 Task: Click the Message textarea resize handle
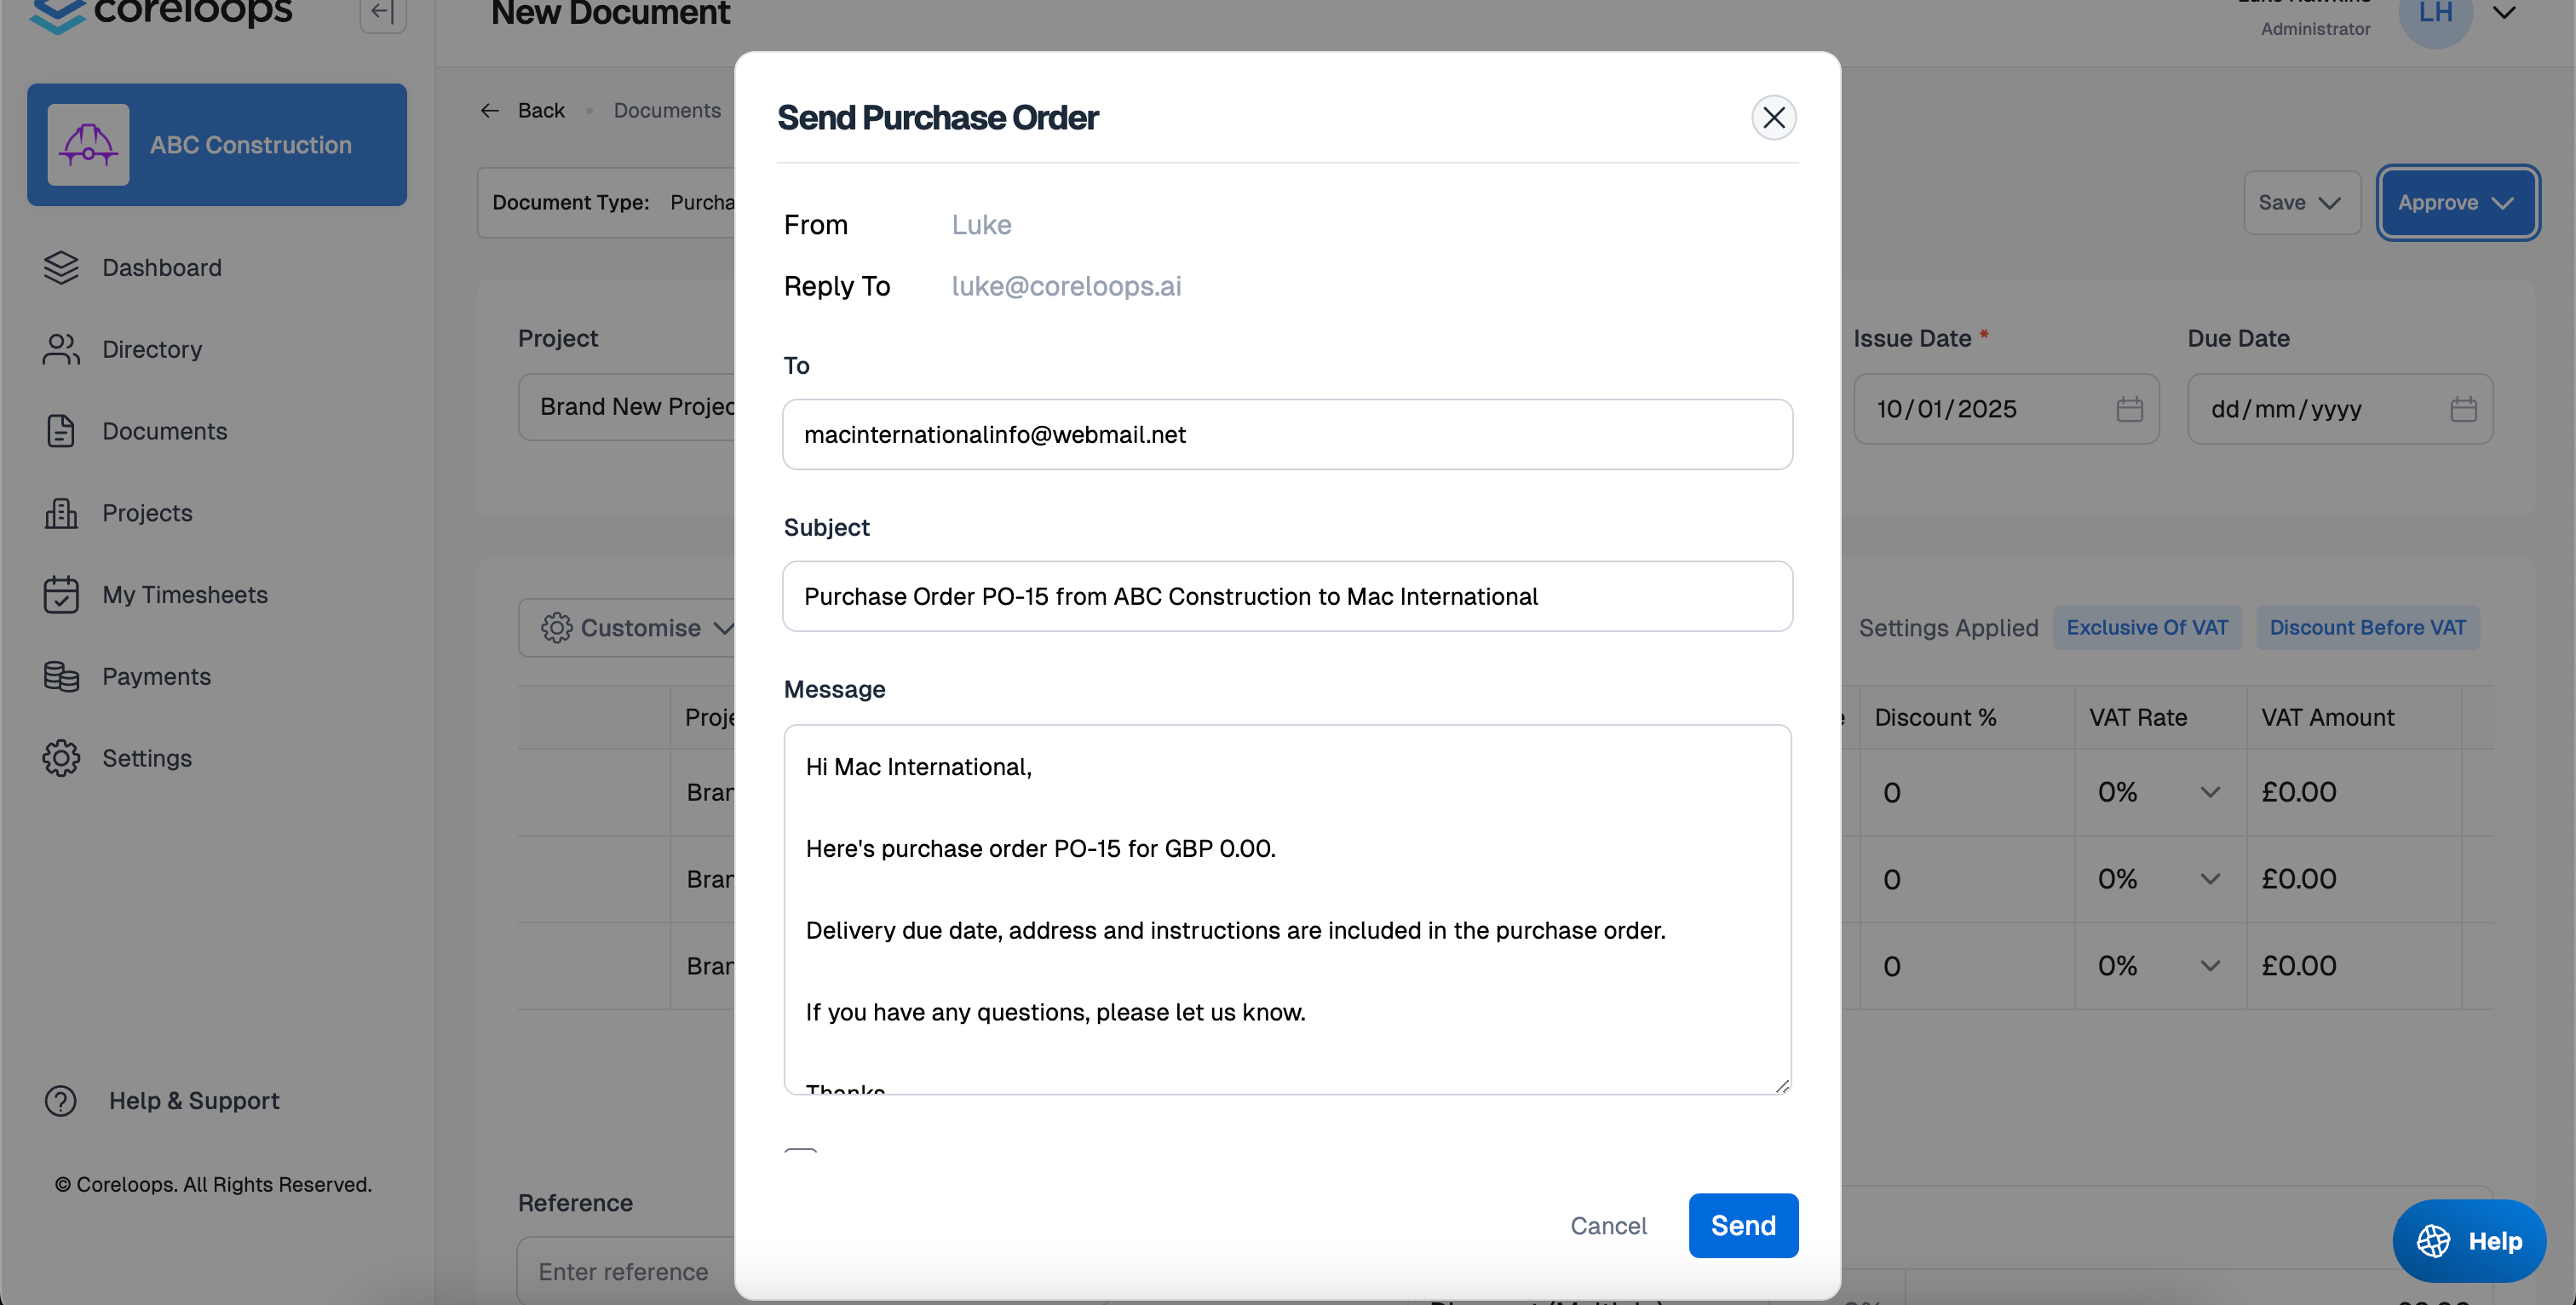1781,1085
